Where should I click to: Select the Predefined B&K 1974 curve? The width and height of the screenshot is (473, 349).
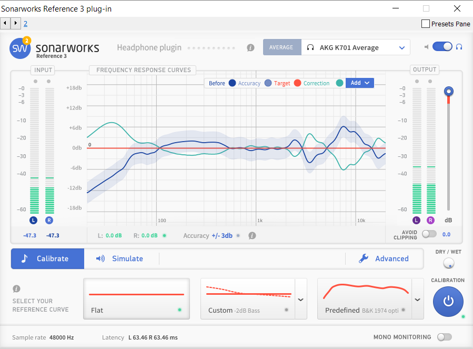pos(365,298)
